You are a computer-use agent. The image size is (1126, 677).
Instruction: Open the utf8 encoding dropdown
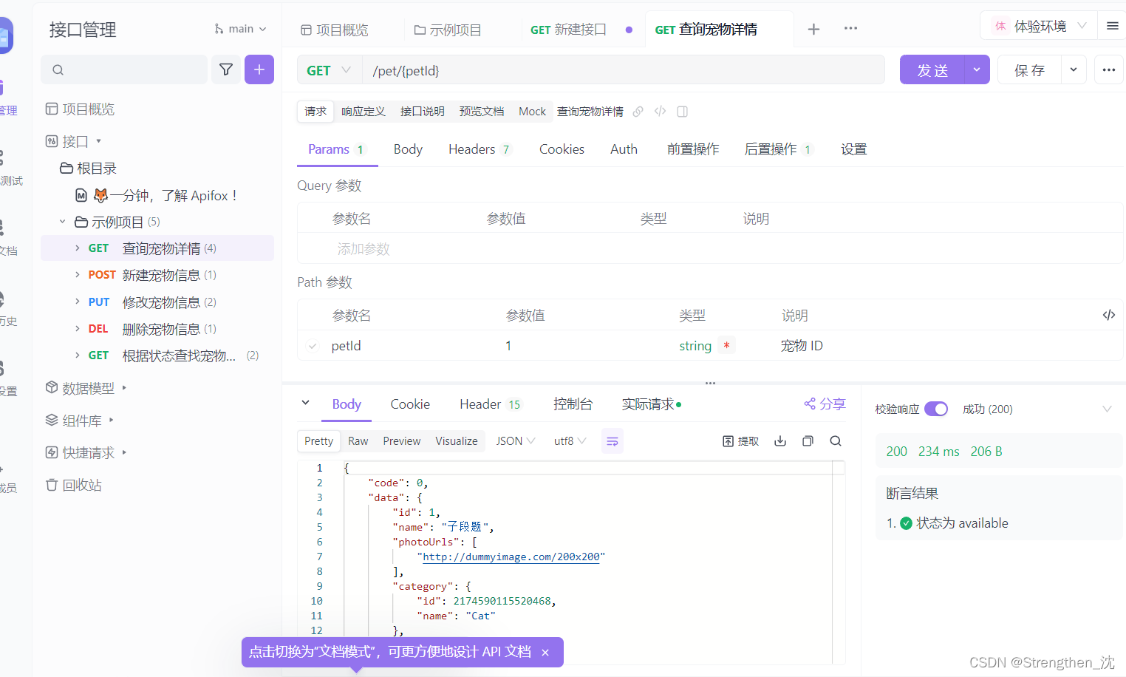pyautogui.click(x=570, y=441)
